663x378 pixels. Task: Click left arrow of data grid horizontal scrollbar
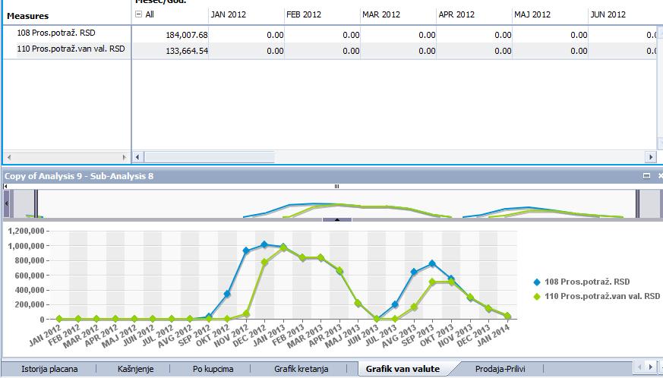pyautogui.click(x=137, y=157)
